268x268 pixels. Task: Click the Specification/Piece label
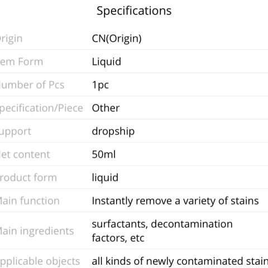(x=41, y=108)
